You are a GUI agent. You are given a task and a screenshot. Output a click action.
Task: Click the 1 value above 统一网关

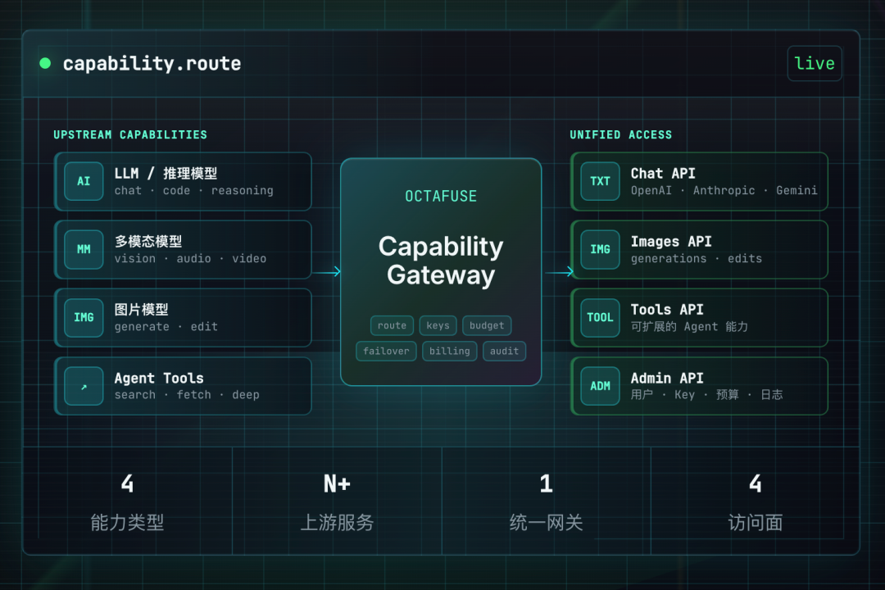(546, 483)
